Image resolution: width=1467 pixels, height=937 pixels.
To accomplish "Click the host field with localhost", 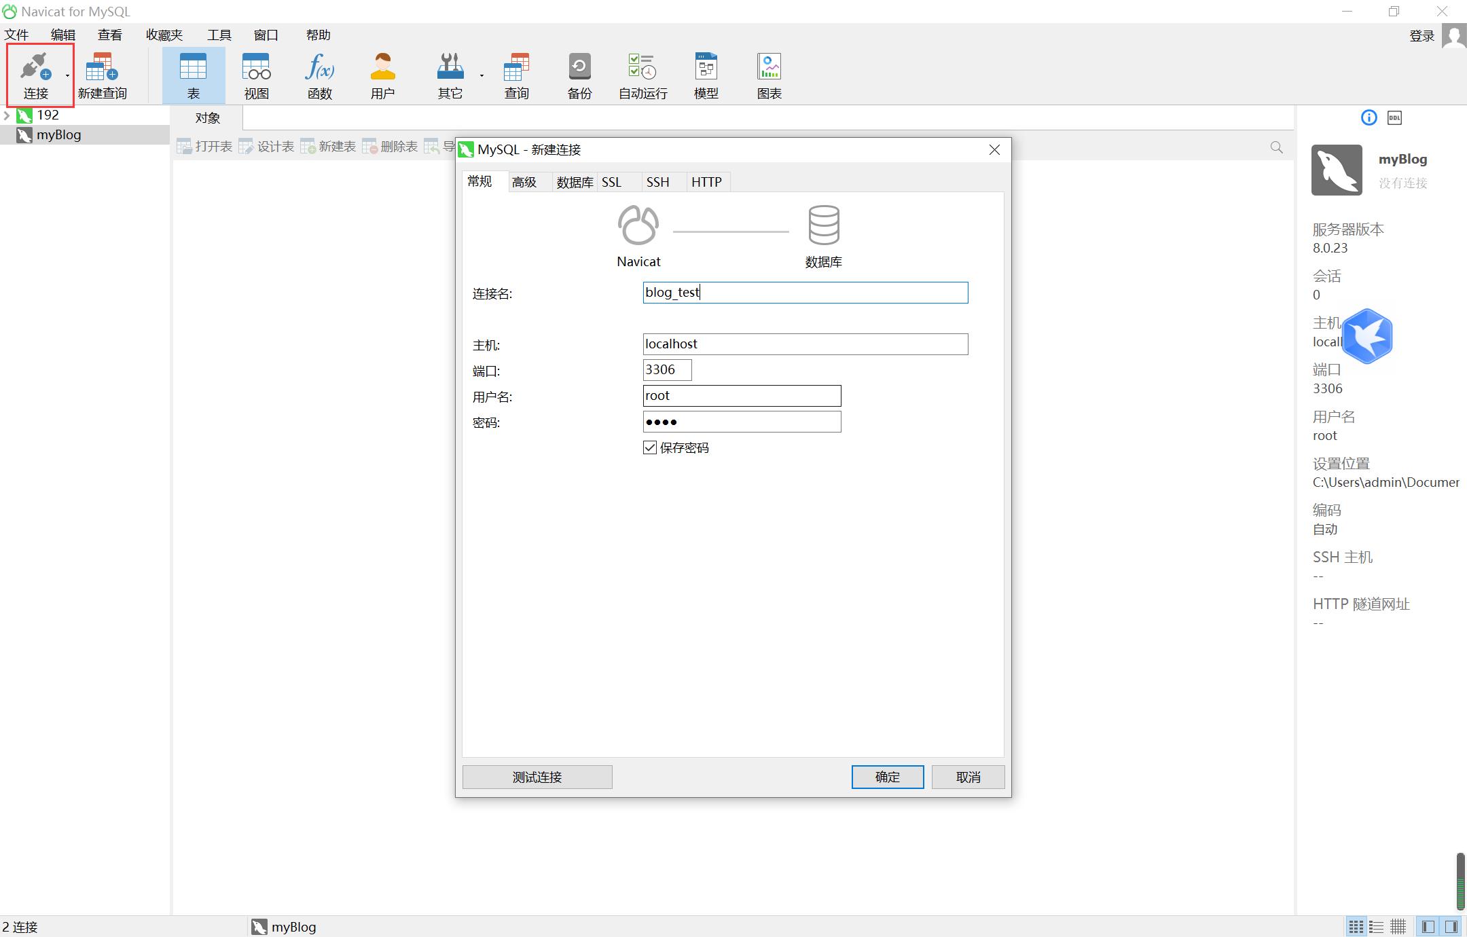I will [x=805, y=344].
